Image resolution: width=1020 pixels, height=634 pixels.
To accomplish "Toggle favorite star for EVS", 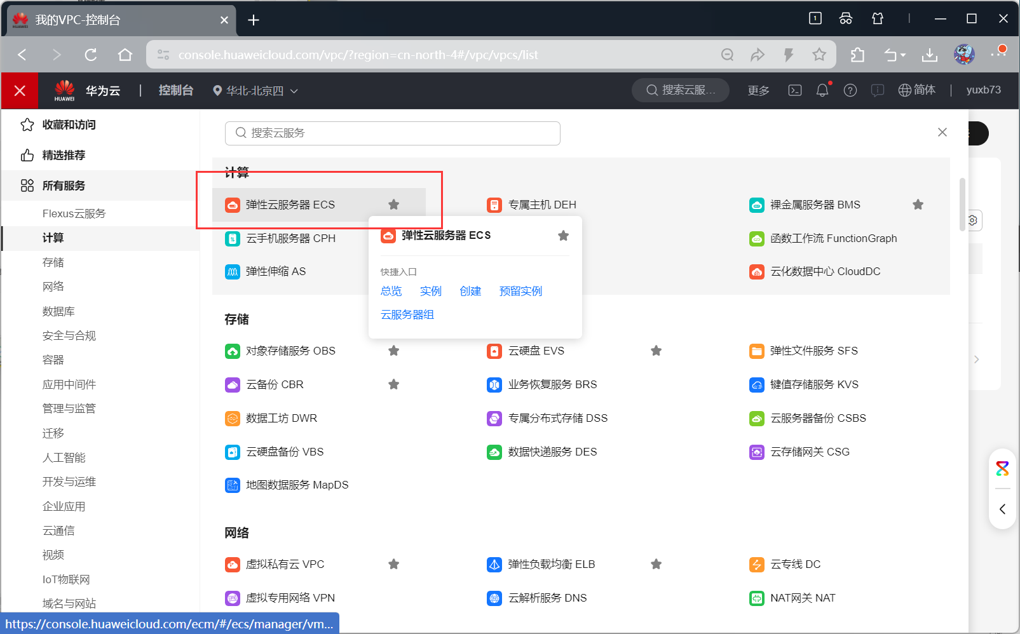I will [656, 351].
